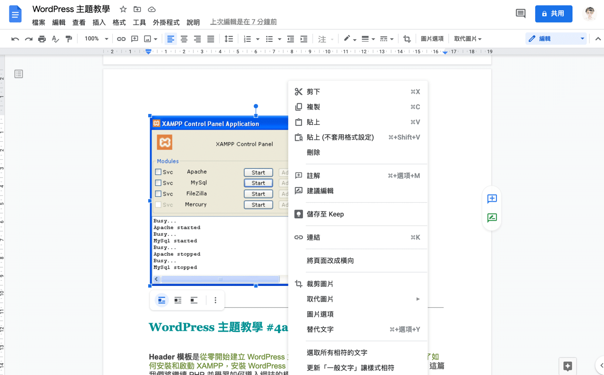Toggle Svc checkbox for FileZilla

pyautogui.click(x=158, y=194)
